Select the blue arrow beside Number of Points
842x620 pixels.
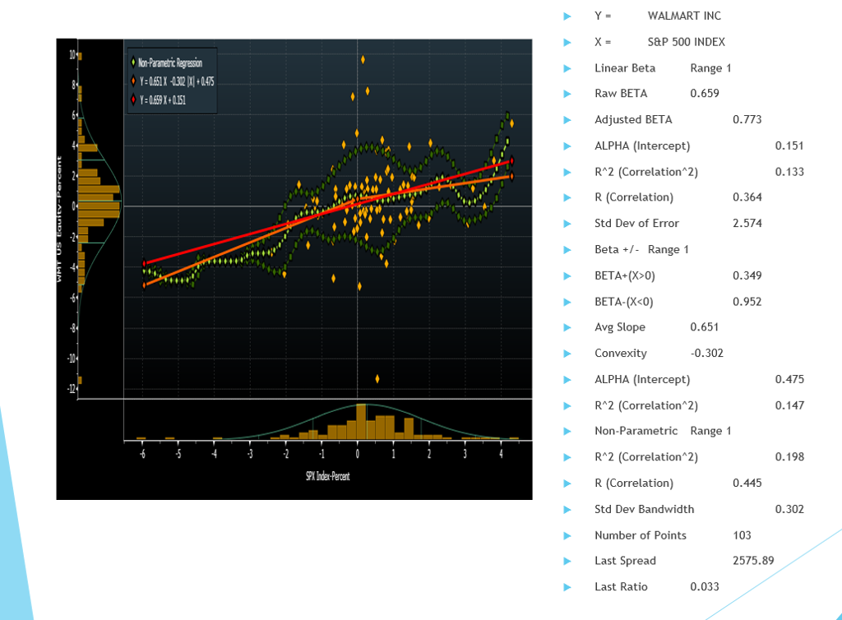pyautogui.click(x=567, y=534)
